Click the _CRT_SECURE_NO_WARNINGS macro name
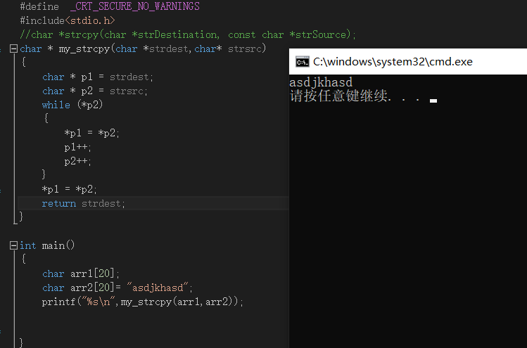This screenshot has height=348, width=527. pos(135,6)
